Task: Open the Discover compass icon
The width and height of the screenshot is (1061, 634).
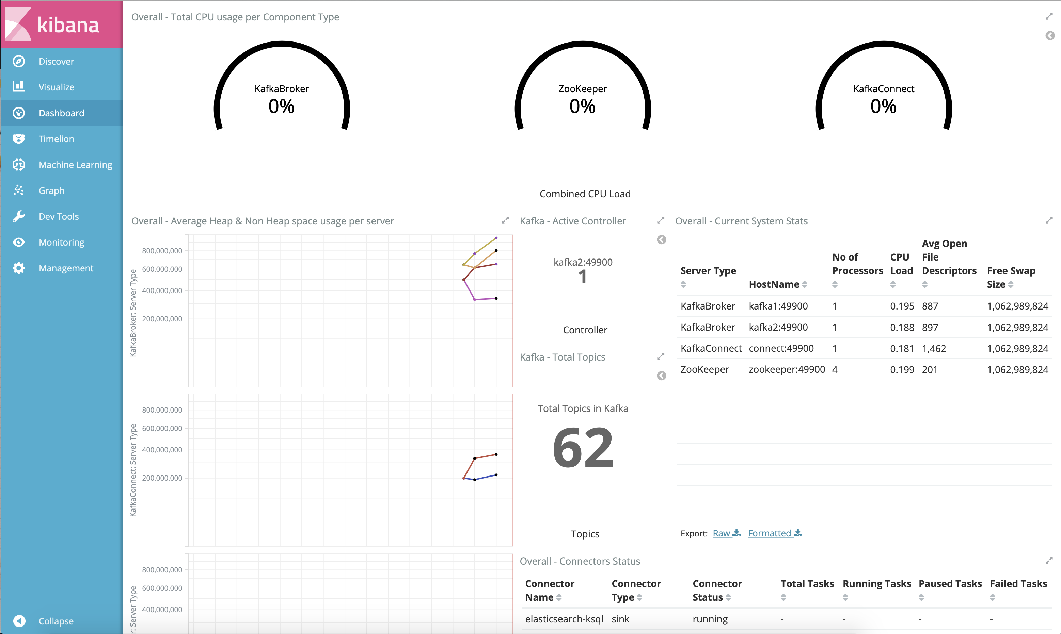Action: coord(19,61)
